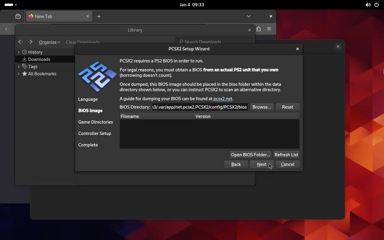384x240 pixels.
Task: Select the BIOS Image step label
Action: tap(90, 110)
